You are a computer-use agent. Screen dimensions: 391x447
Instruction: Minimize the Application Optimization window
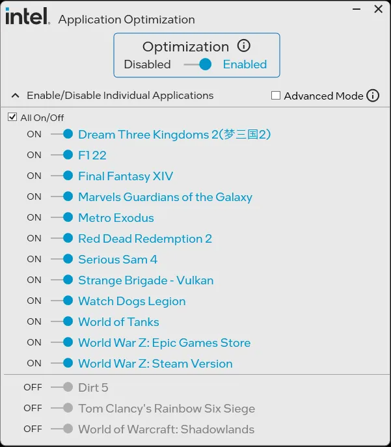point(356,9)
